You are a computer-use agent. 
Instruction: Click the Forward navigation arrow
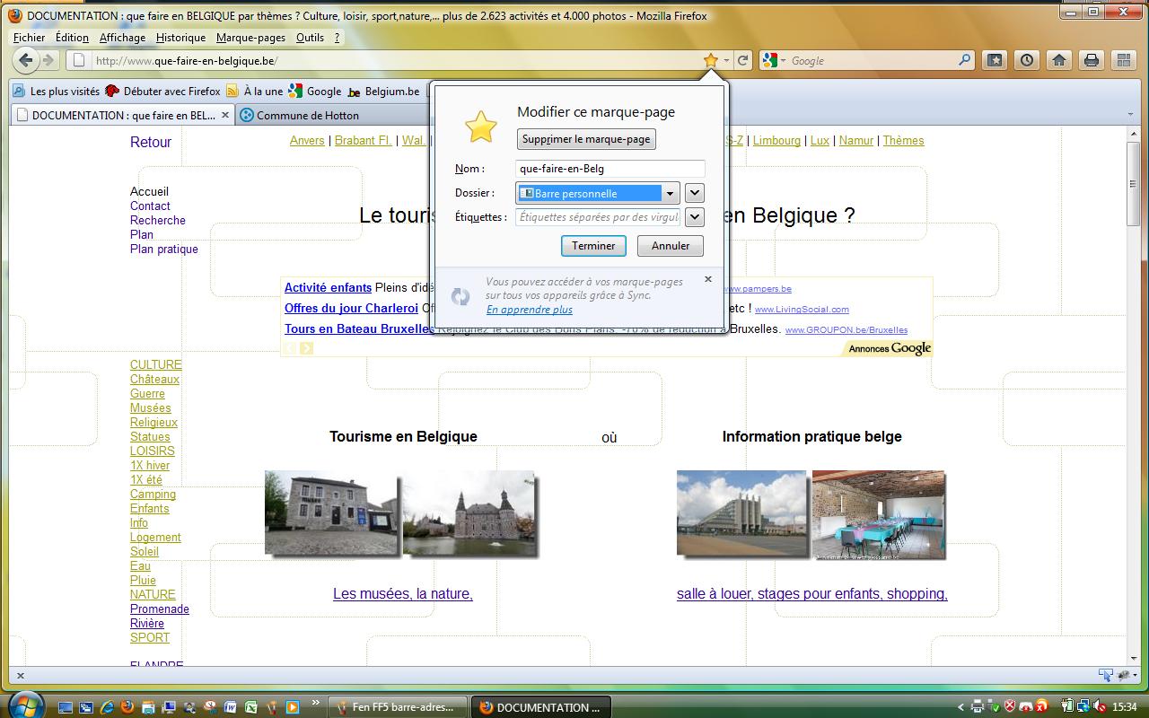[x=48, y=60]
